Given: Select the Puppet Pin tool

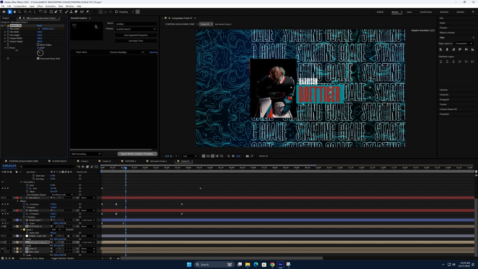Looking at the screenshot, I should [x=88, y=12].
